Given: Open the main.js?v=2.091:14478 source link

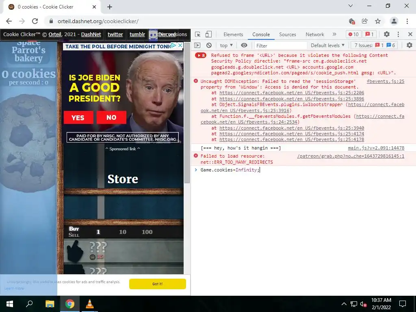Looking at the screenshot, I should (x=376, y=148).
